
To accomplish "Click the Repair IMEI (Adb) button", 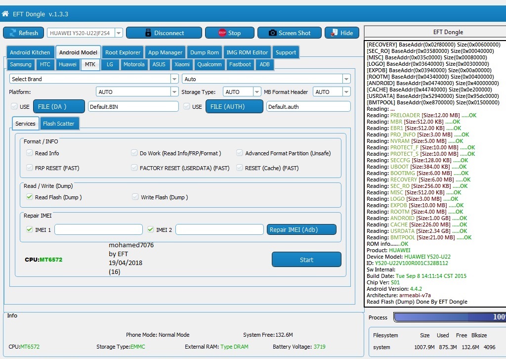I will [301, 229].
